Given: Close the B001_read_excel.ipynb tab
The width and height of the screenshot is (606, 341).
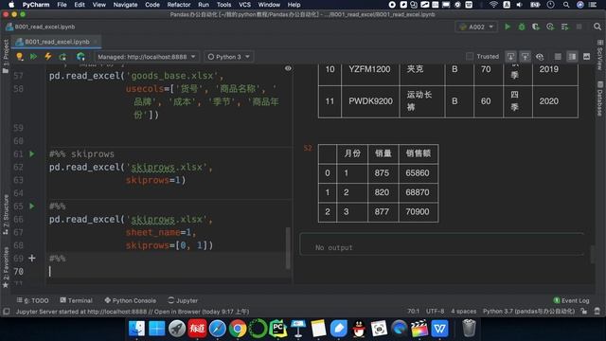Looking at the screenshot, I should coord(96,42).
